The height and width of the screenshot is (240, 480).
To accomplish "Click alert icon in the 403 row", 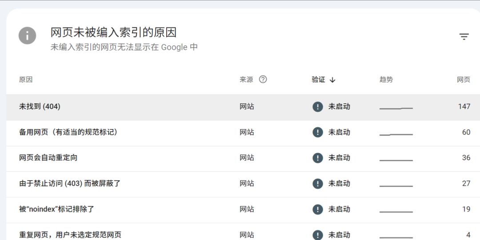I will pos(318,184).
